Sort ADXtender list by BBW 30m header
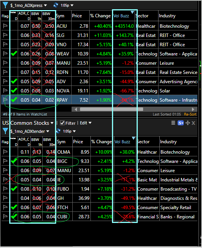Image resolution: width=202 pixels, height=248 pixels. 49,142
